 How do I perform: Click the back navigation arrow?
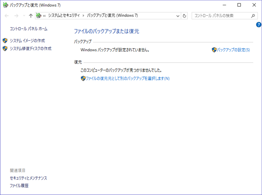7,16
